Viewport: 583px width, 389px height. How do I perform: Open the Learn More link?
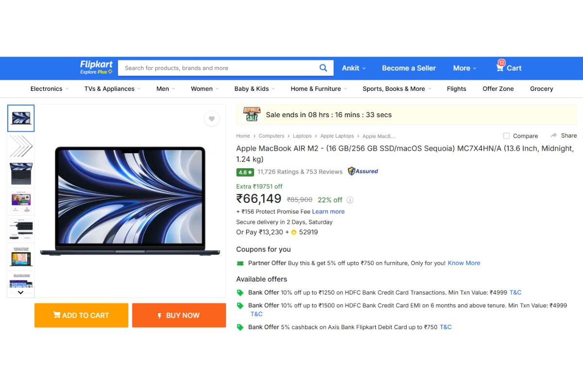pyautogui.click(x=328, y=212)
